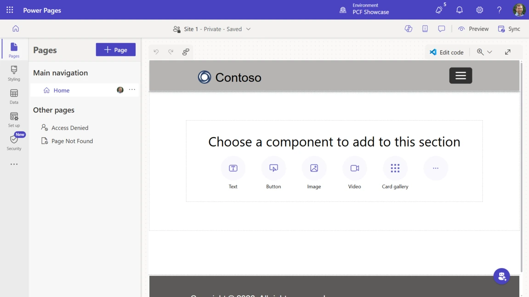
Task: Open the hamburger menu in site header
Action: 461,76
